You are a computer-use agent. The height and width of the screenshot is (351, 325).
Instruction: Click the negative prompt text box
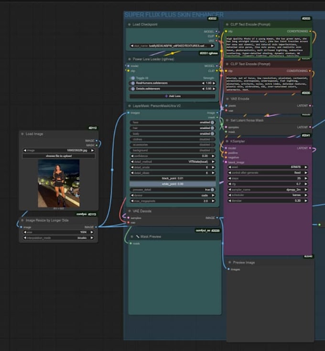click(x=268, y=83)
